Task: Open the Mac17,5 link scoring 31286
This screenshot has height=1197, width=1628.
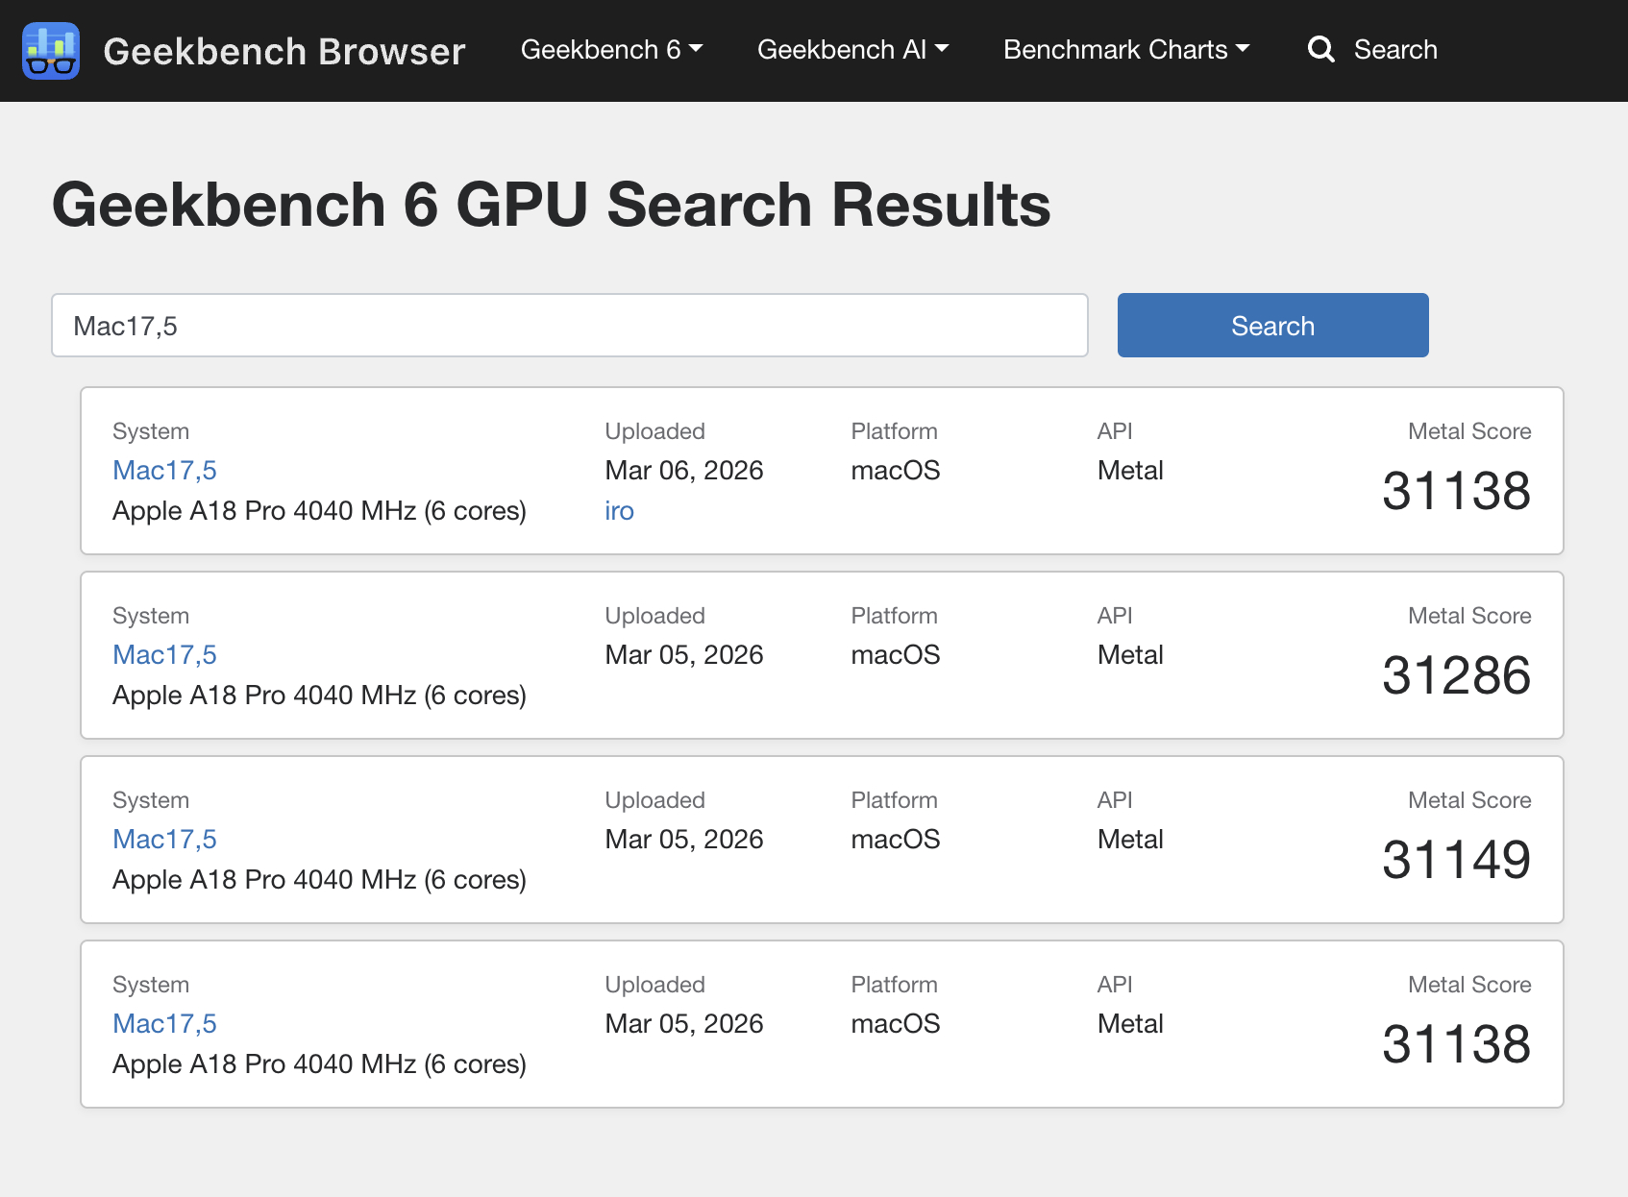Action: [164, 655]
